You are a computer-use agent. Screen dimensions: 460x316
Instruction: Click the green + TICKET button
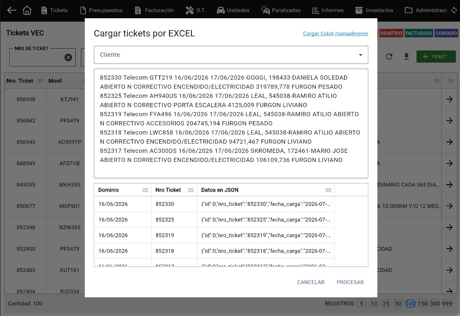coord(436,57)
